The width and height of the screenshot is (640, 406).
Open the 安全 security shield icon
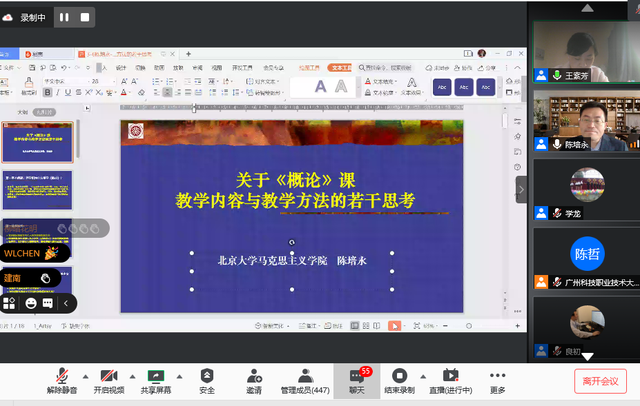207,376
